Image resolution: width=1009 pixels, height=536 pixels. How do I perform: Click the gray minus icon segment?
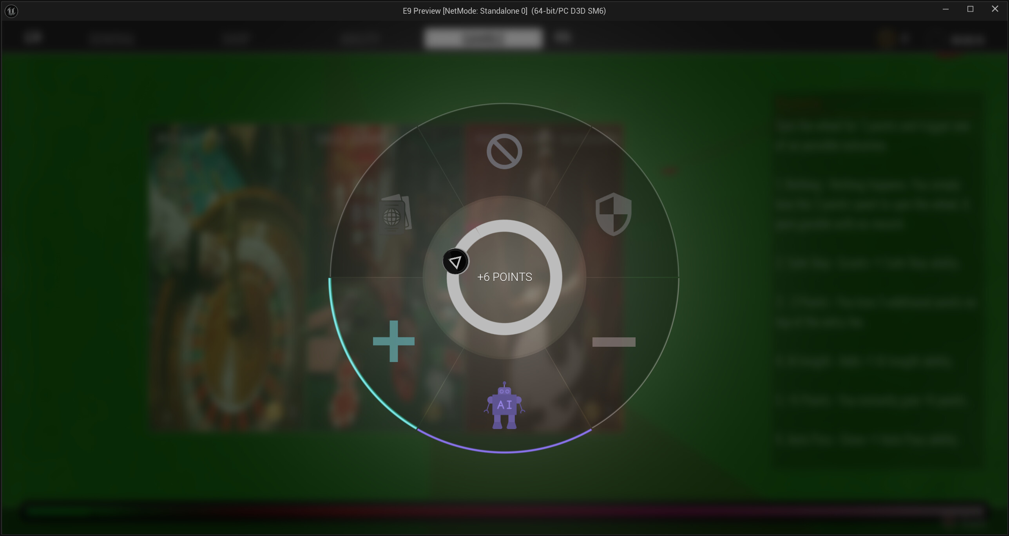point(614,341)
